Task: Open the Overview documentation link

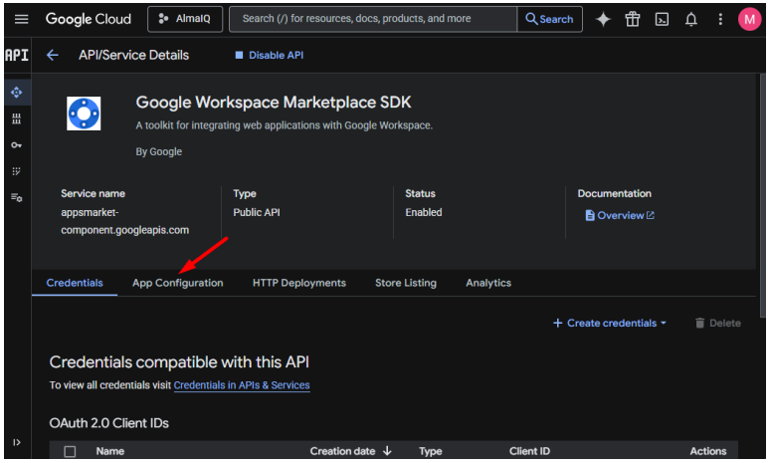Action: pos(620,215)
